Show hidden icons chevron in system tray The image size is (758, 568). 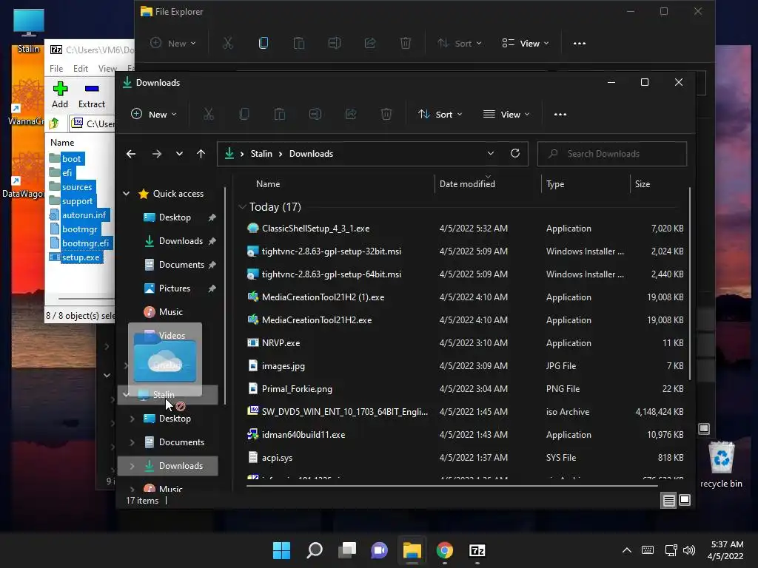click(x=627, y=550)
